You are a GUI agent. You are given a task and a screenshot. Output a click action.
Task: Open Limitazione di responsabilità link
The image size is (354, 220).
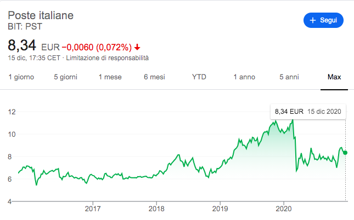tap(107, 57)
